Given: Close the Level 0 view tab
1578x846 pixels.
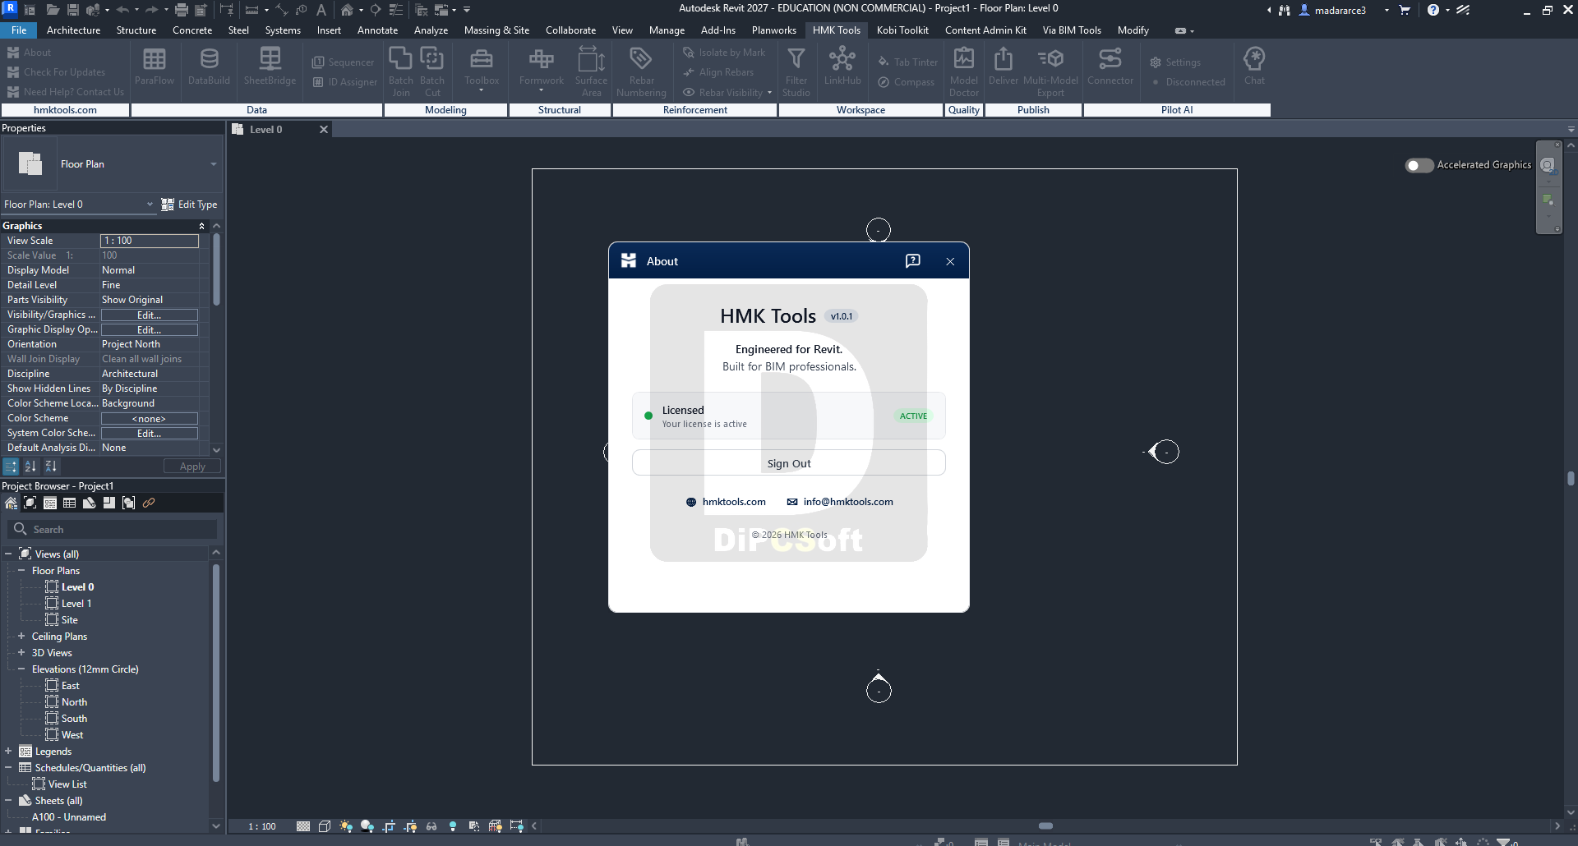Looking at the screenshot, I should (x=324, y=130).
